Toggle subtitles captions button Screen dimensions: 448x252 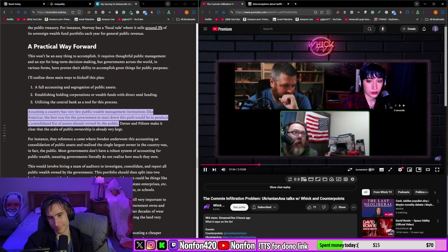[381, 169]
